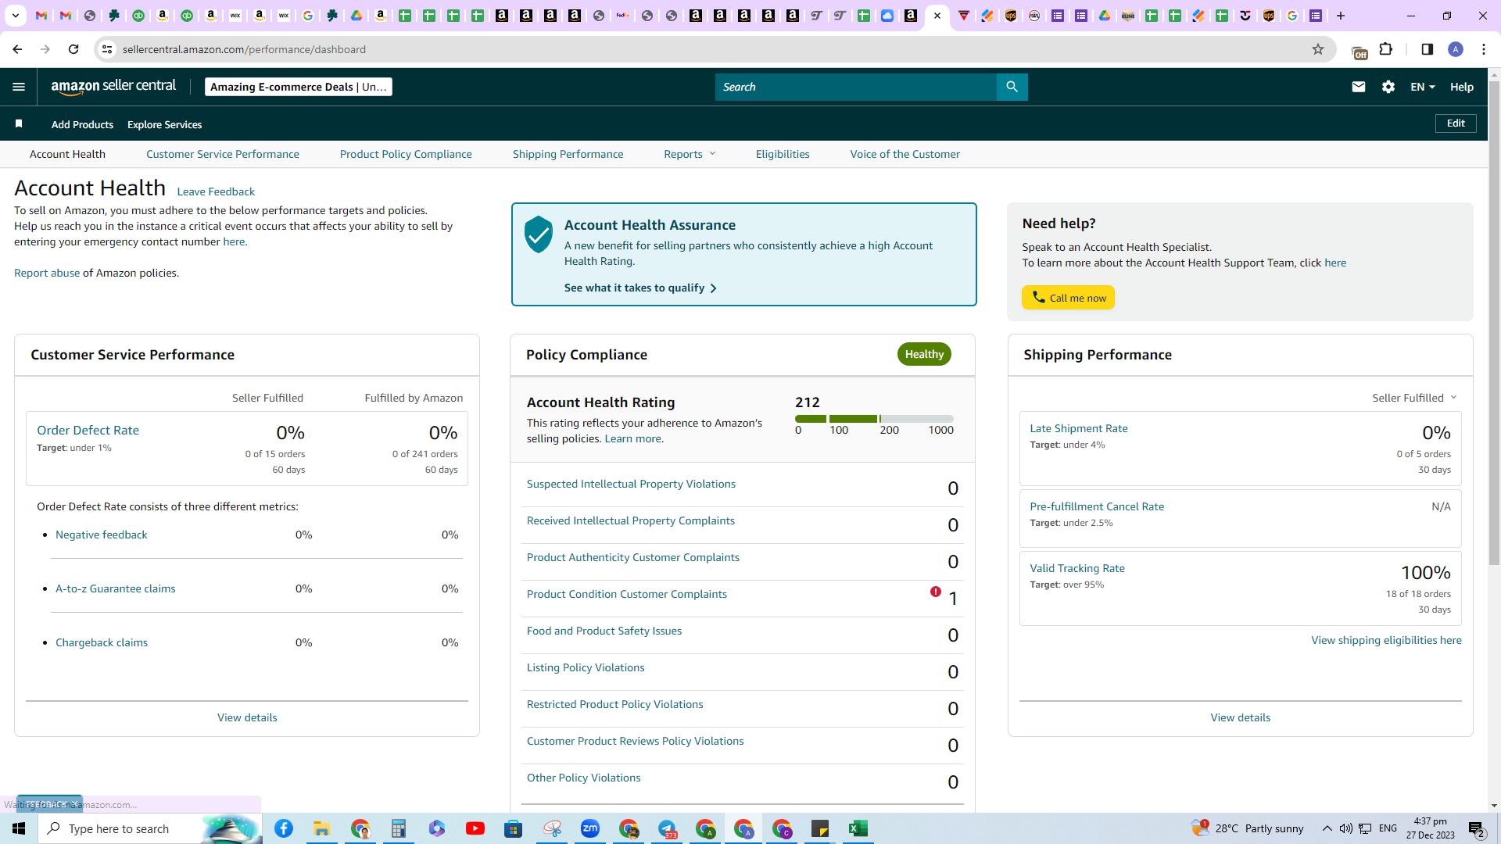The height and width of the screenshot is (844, 1501).
Task: Open the Help link
Action: point(1461,87)
